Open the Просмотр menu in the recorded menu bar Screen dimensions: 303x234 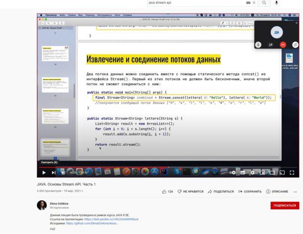tap(51, 15)
